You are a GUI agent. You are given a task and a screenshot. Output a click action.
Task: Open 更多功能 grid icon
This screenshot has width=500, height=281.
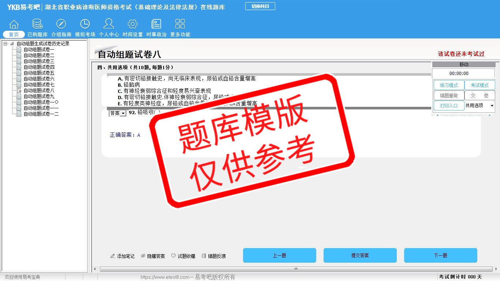[x=180, y=24]
